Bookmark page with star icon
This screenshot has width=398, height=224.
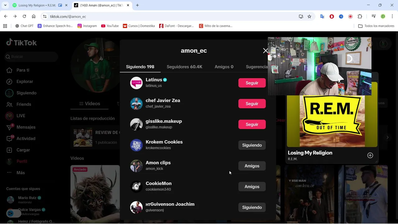309,16
